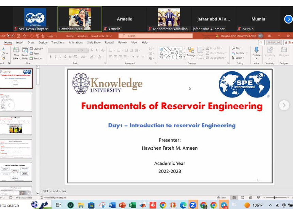Open Excel from the taskbar
Image resolution: width=293 pixels, height=209 pixels.
(132, 205)
